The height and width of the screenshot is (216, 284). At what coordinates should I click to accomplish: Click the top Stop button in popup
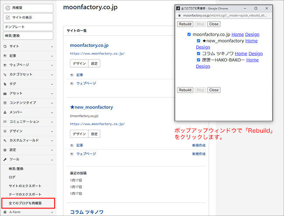click(200, 24)
